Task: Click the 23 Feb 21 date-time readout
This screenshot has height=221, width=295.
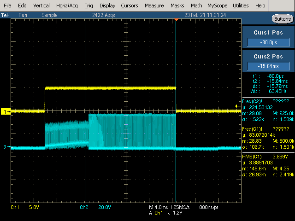Action: pyautogui.click(x=205, y=15)
